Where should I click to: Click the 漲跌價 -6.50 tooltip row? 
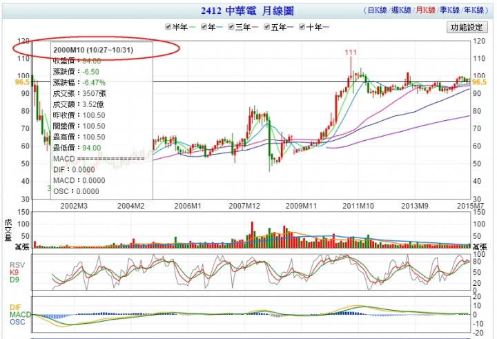[x=76, y=72]
